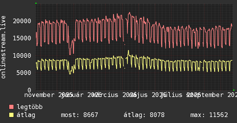The image size is (237, 123).
Task: Click the átlag: 8078 statistic
Action: 144,115
